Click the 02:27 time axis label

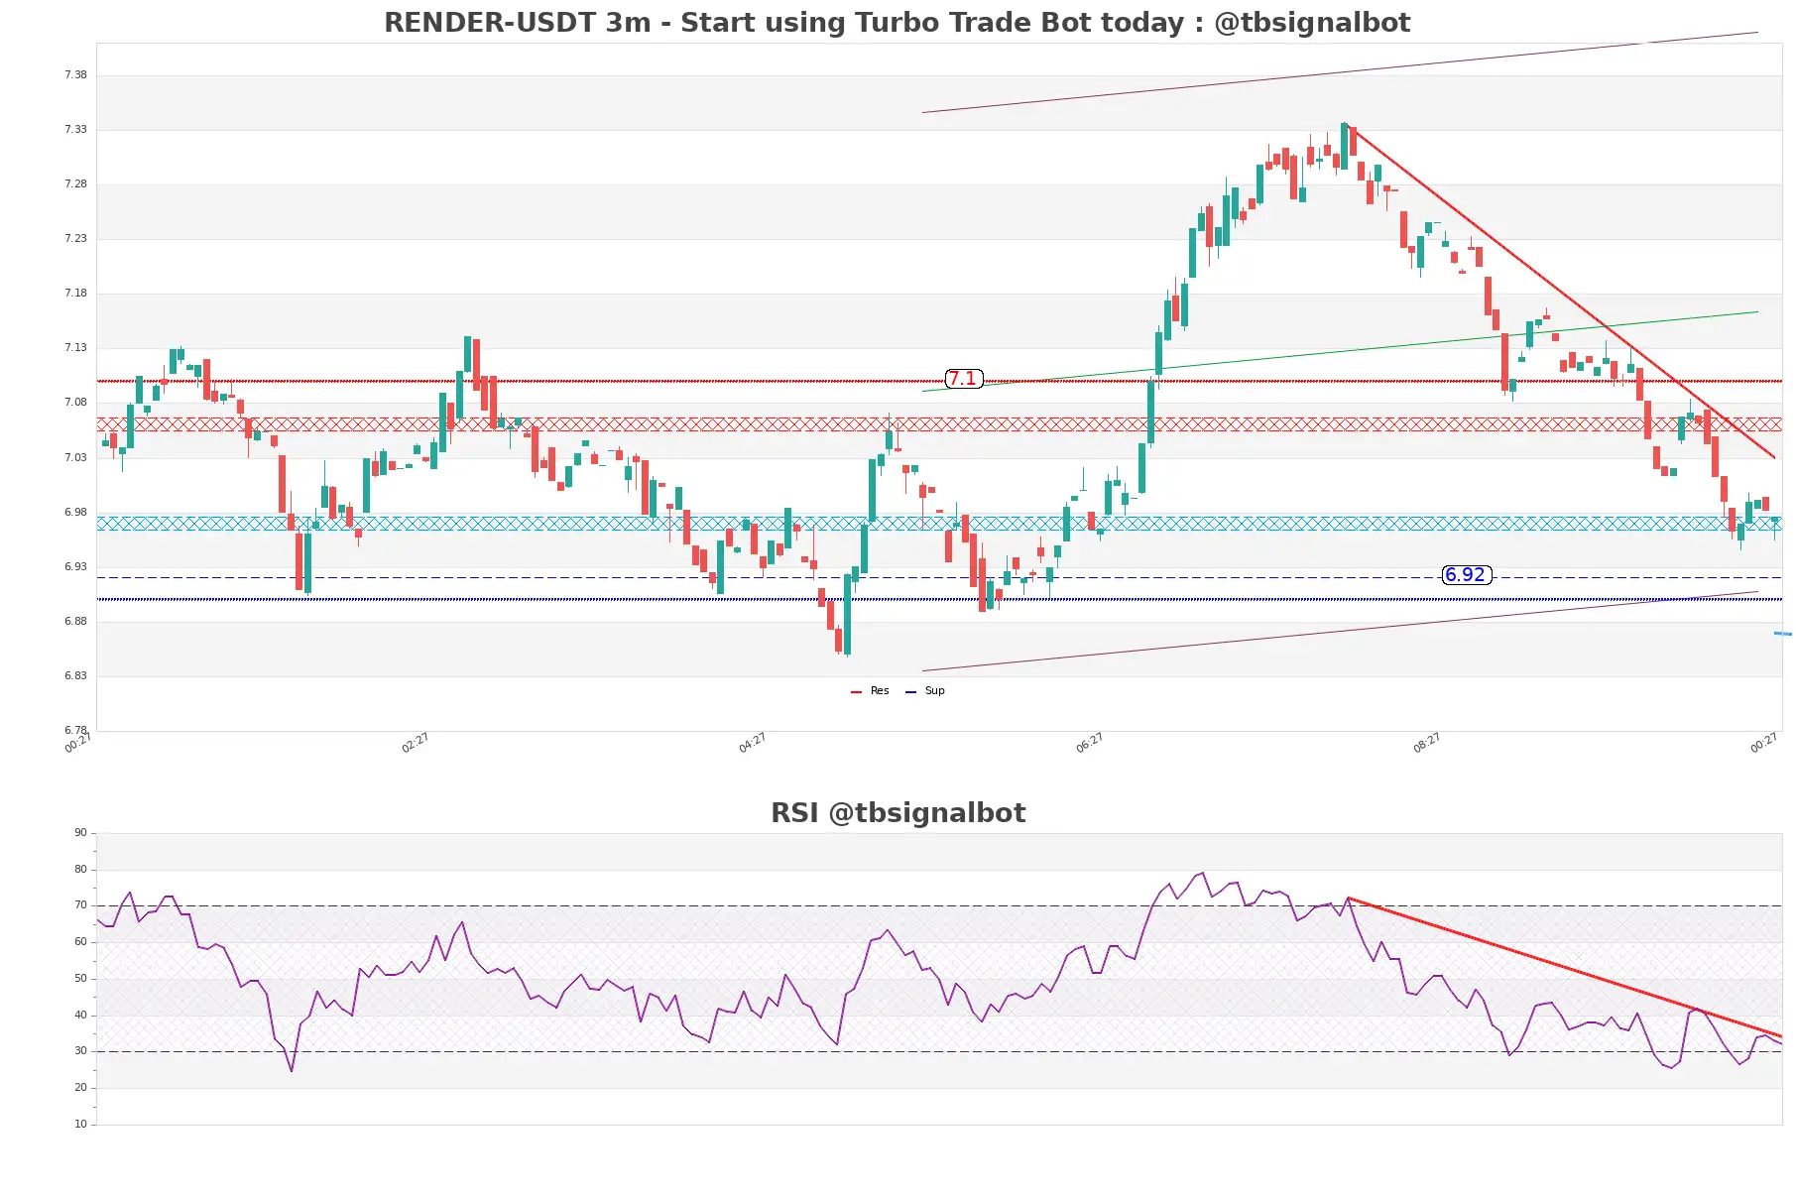click(416, 743)
